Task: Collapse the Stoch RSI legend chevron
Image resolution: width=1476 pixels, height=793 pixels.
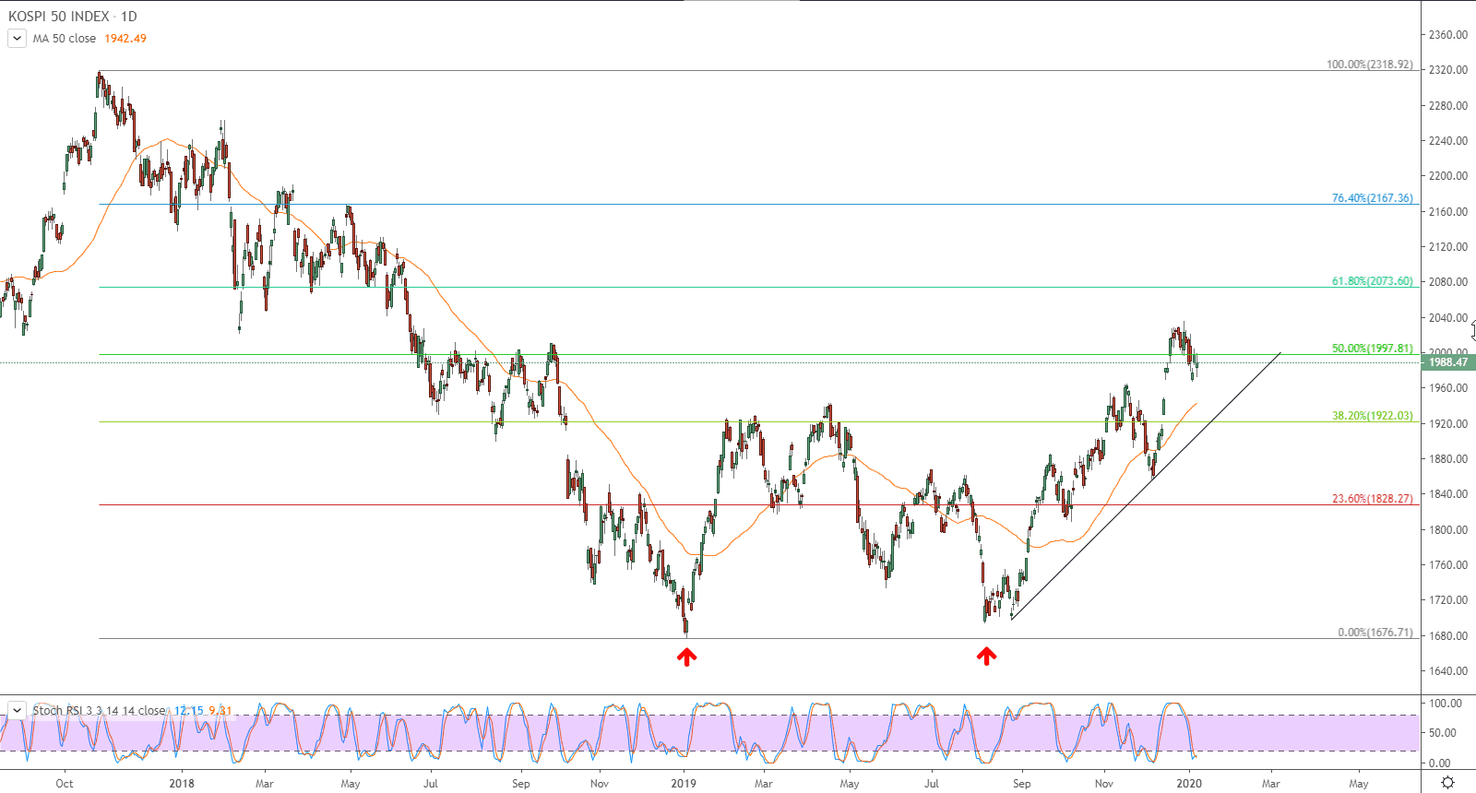Action: click(17, 710)
